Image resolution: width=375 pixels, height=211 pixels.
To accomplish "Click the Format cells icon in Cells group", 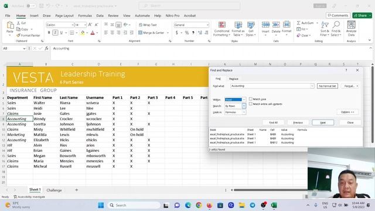I will click(287, 25).
